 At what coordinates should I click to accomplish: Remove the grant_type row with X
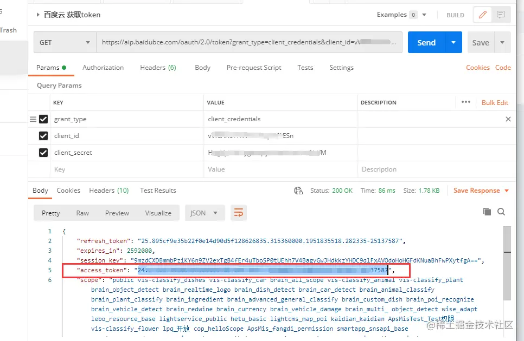(508, 119)
